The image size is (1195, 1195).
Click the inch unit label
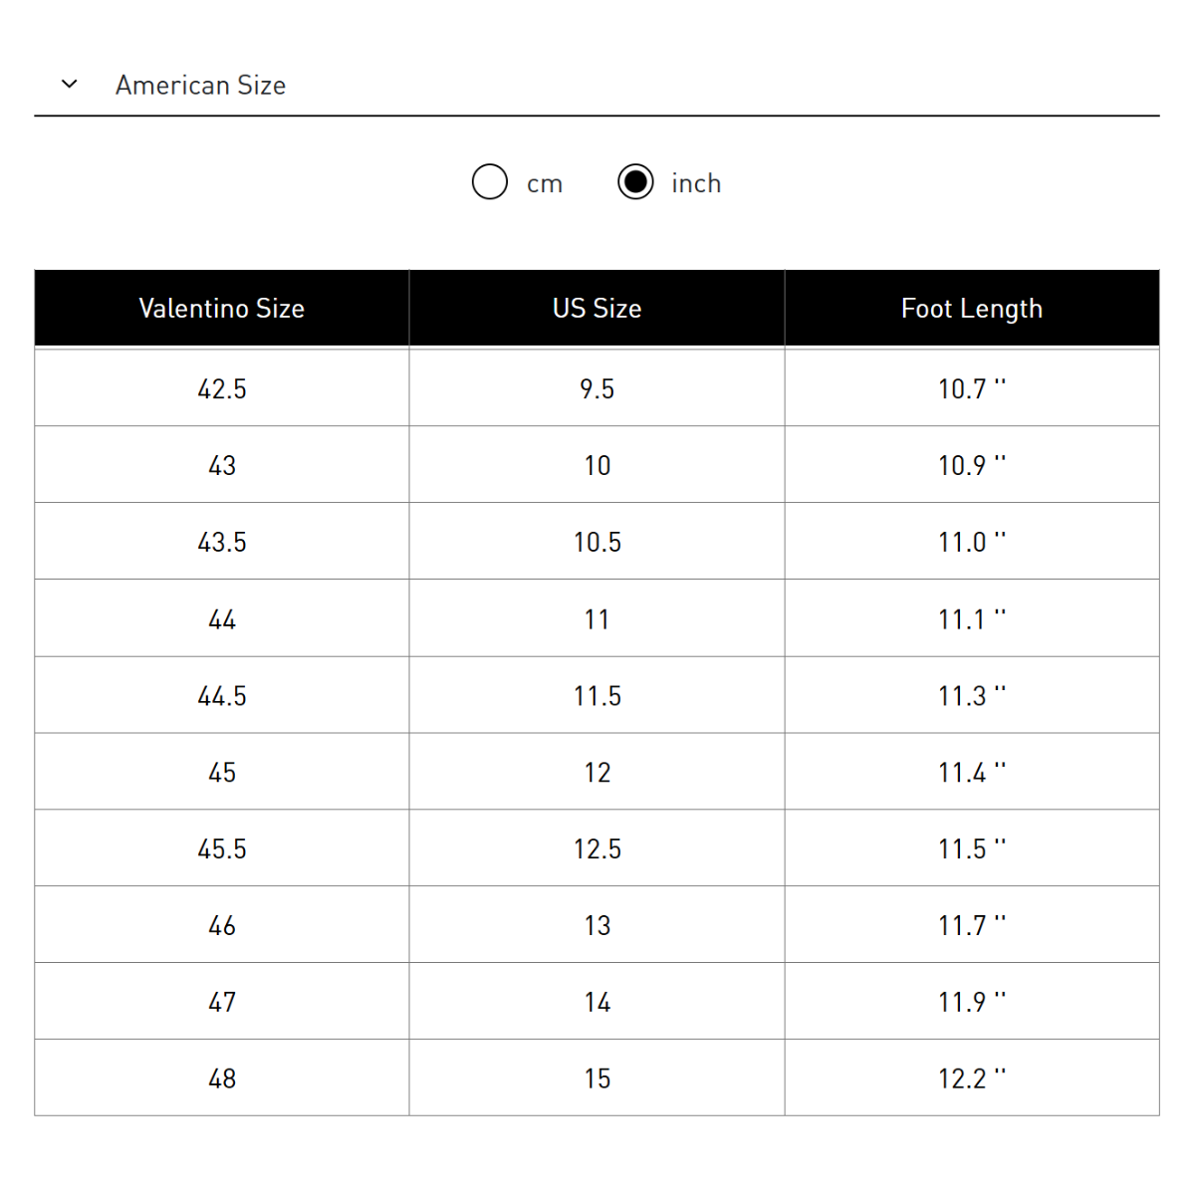pyautogui.click(x=696, y=183)
